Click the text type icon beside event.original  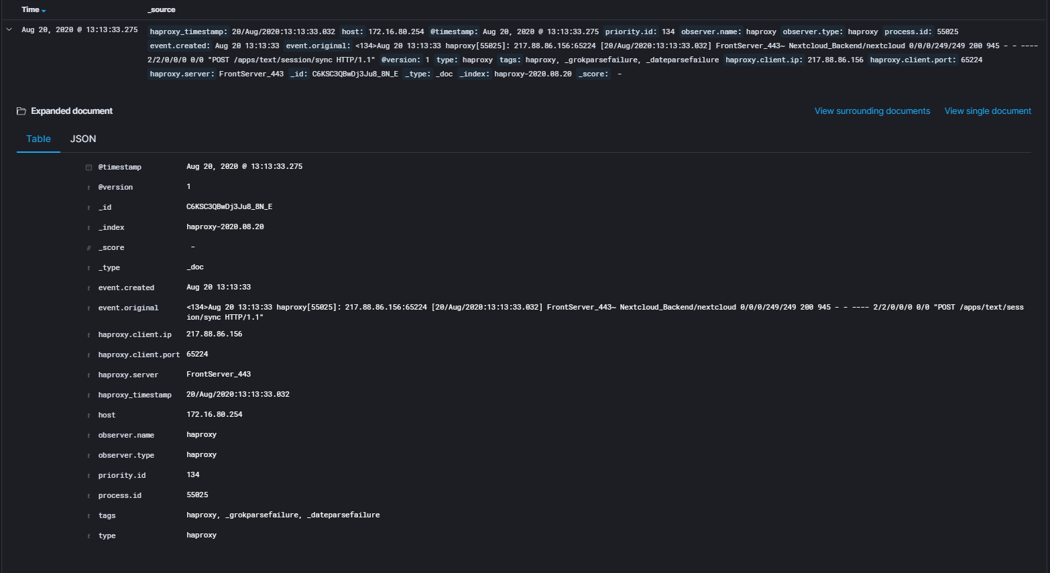(88, 308)
